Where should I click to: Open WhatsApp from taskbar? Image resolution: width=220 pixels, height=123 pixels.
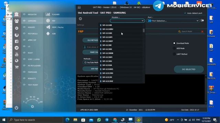pyautogui.click(x=99, y=120)
